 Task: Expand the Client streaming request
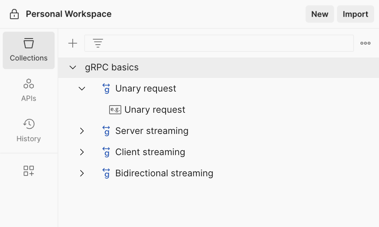82,152
